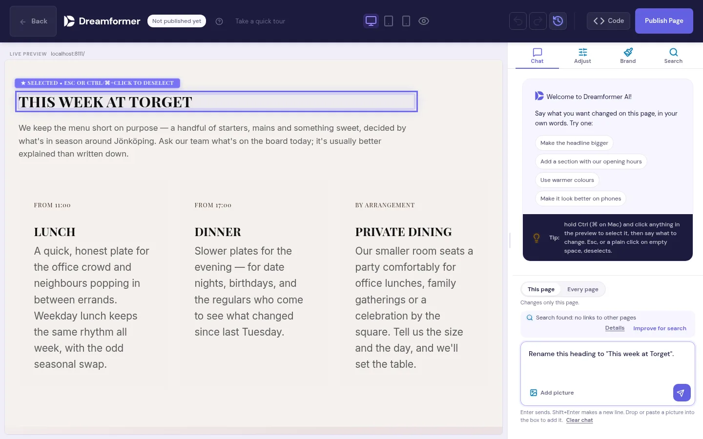
Task: Open the Search tab
Action: click(673, 56)
